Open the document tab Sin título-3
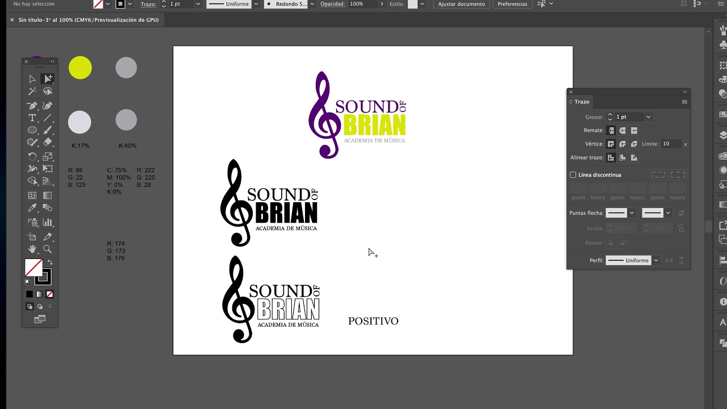 (x=89, y=20)
